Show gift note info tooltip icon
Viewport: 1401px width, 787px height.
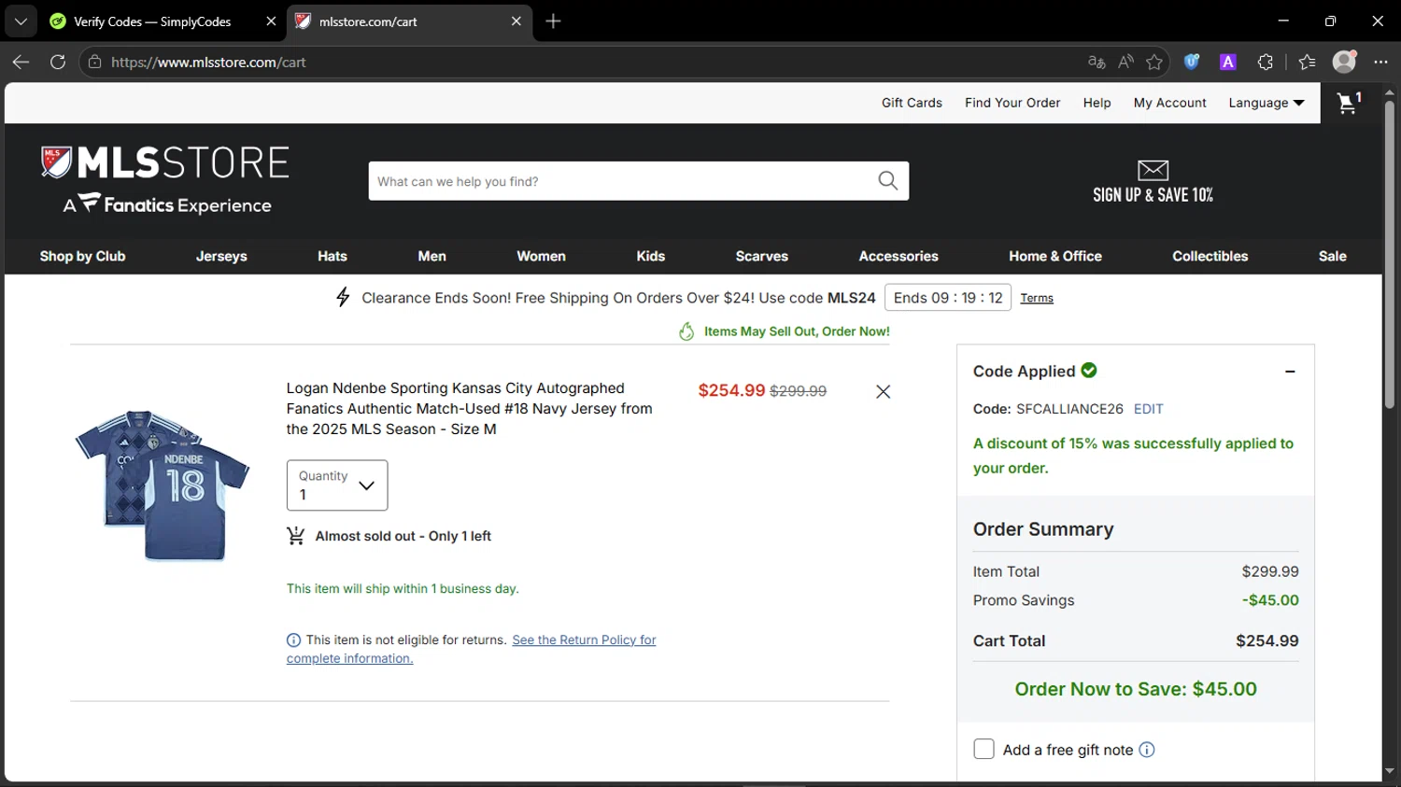pos(1147,750)
